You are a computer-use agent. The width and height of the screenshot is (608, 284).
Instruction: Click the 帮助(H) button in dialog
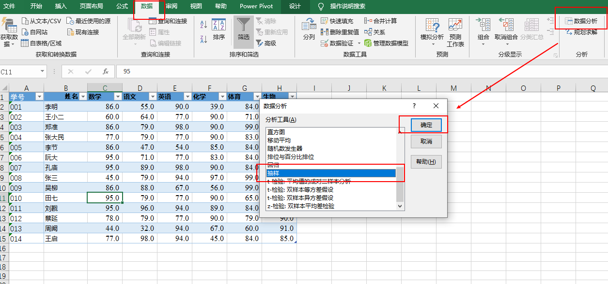(x=425, y=161)
